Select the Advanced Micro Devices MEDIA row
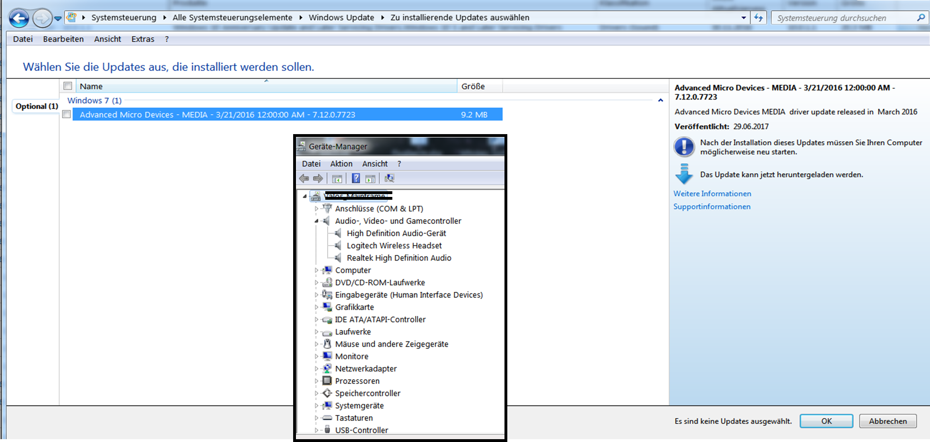 287,114
